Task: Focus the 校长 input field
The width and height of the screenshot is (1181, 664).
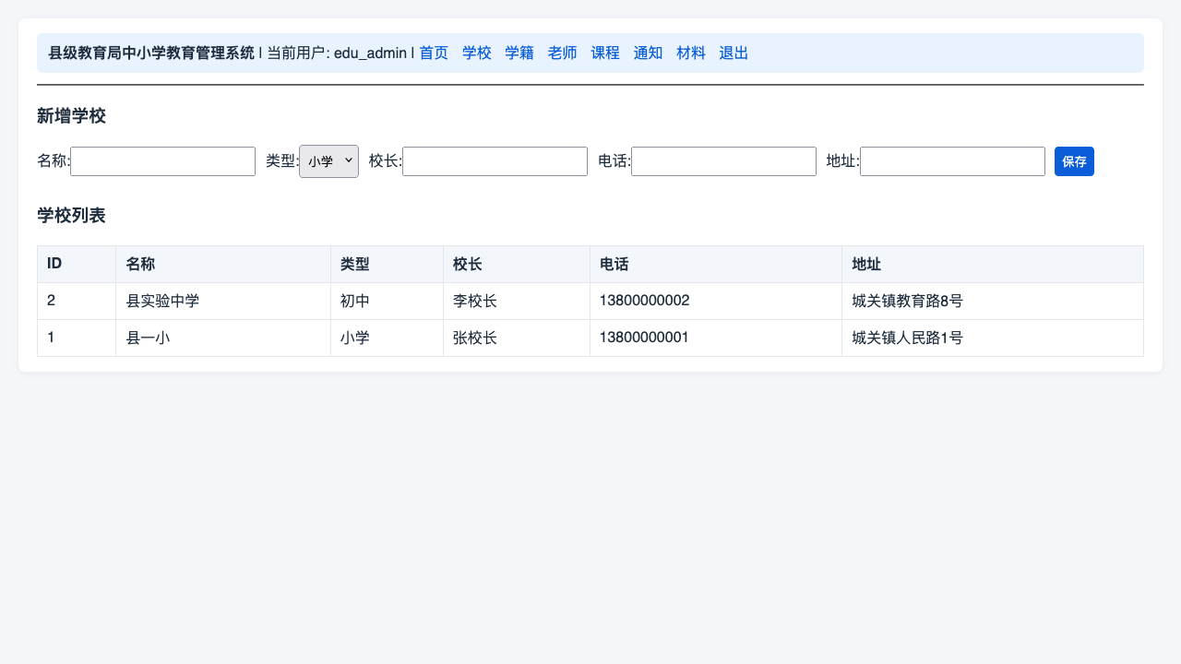Action: click(x=495, y=161)
